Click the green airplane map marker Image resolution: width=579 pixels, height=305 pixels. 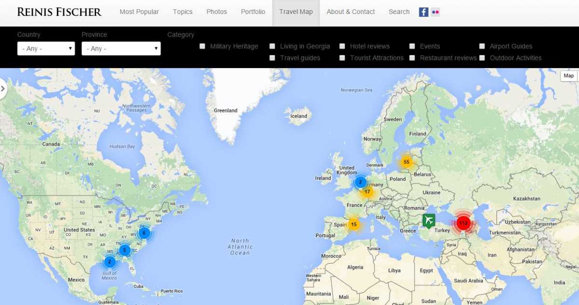coord(428,221)
